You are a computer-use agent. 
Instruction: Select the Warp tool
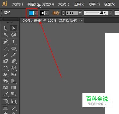click(6, 74)
